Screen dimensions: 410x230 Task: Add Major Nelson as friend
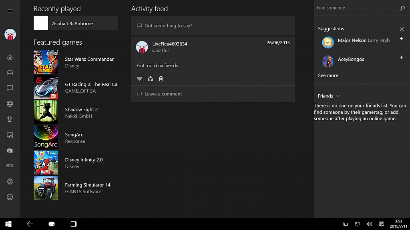401,39
